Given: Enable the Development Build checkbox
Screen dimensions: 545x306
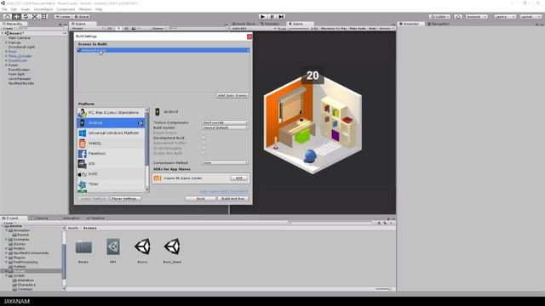Looking at the screenshot, I should [x=204, y=138].
